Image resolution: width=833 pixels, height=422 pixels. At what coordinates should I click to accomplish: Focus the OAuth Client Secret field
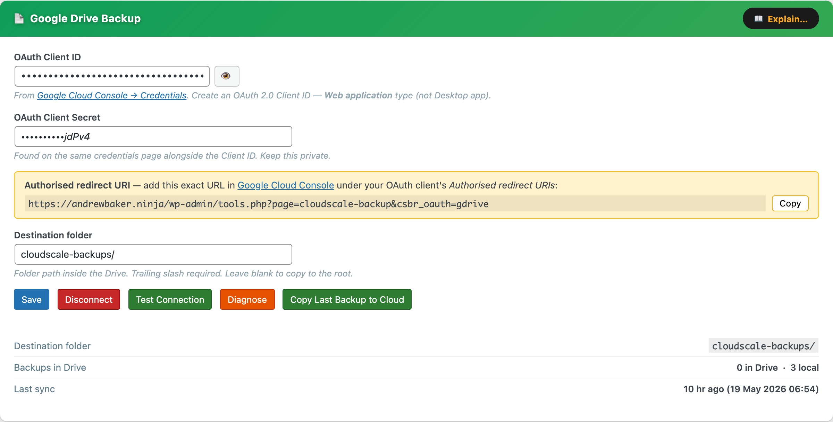click(x=153, y=137)
